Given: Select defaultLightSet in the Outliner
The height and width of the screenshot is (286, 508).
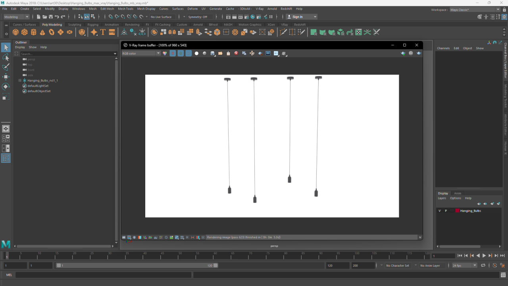Looking at the screenshot, I should (38, 86).
